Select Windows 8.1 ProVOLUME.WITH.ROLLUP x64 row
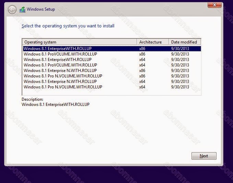 point(112,65)
